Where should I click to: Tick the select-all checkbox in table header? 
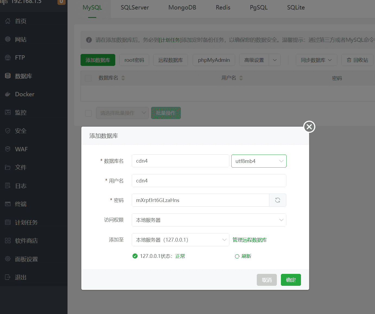point(88,78)
